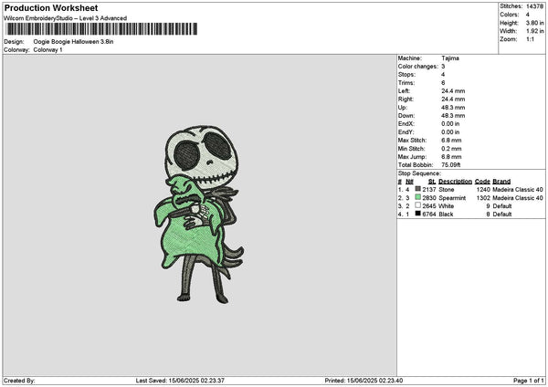Select the Description column header

455,182
